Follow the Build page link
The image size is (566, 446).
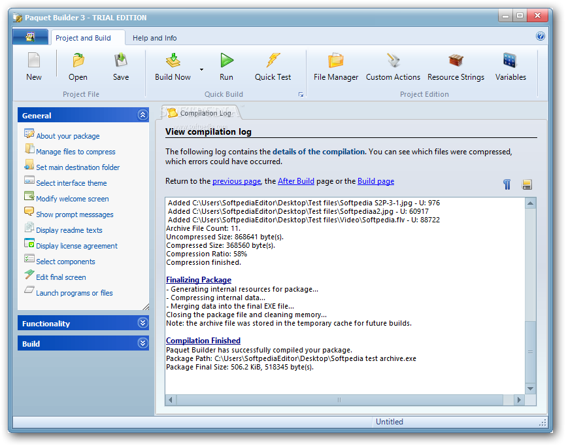tap(376, 181)
